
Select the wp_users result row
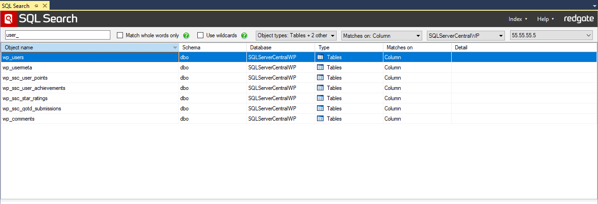[x=299, y=57]
